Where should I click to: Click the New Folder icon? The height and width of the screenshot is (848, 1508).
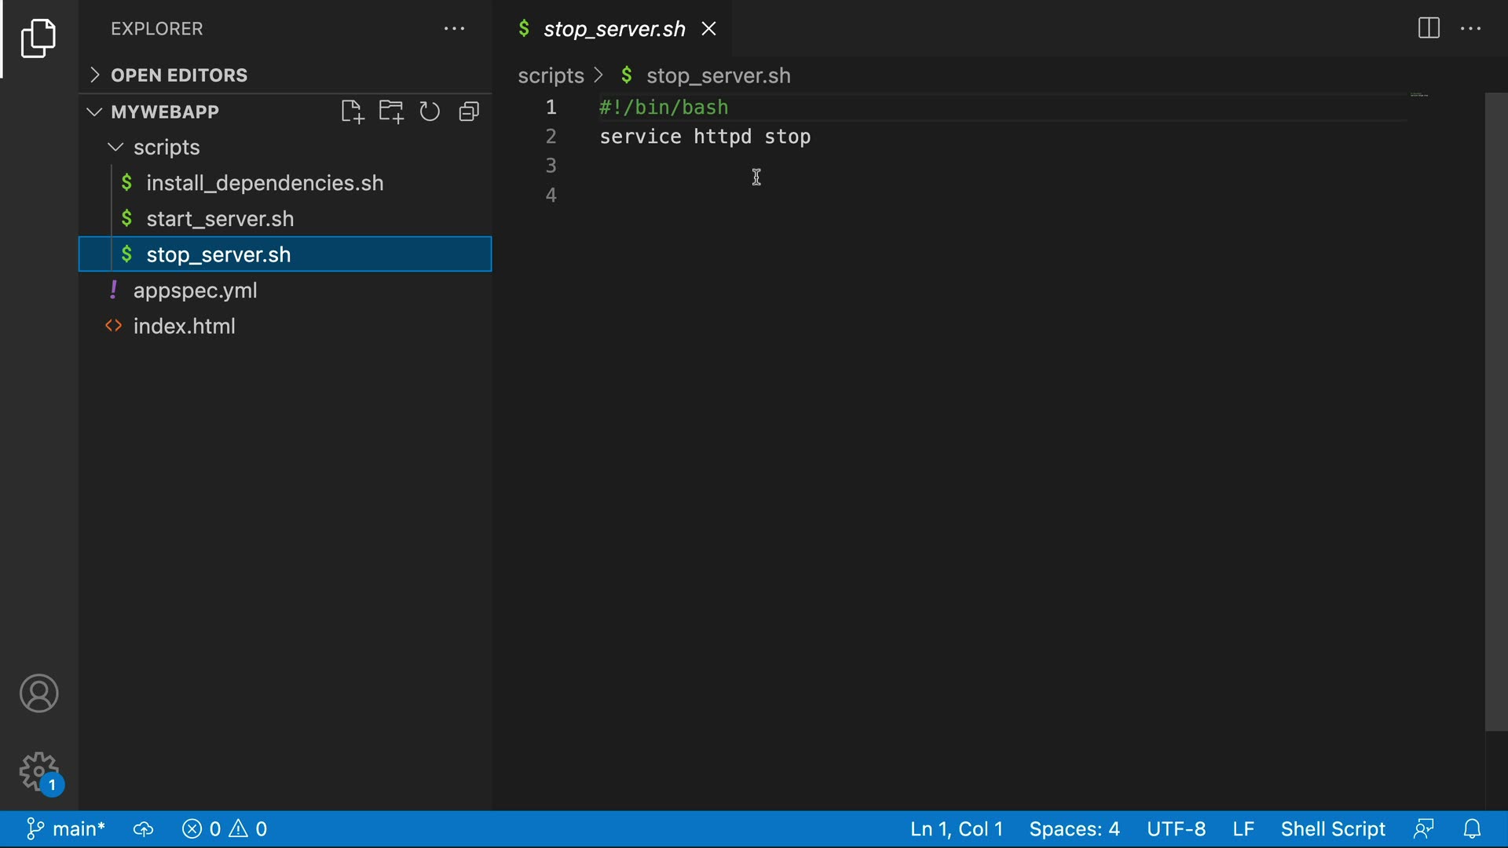click(391, 111)
